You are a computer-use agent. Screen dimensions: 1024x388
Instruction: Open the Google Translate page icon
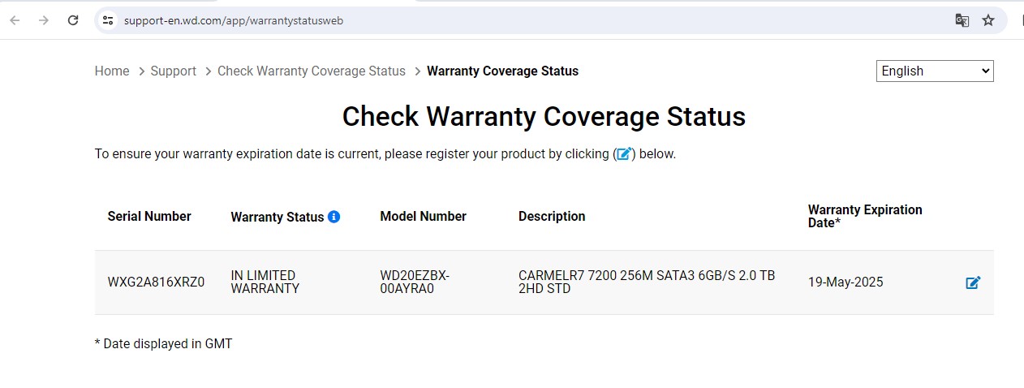click(x=962, y=20)
